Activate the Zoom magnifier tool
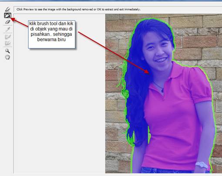The image size is (222, 176). (x=7, y=51)
